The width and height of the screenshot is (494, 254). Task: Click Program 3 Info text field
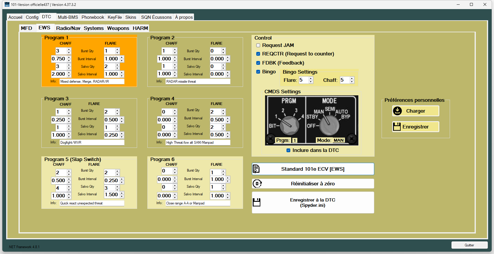click(92, 143)
